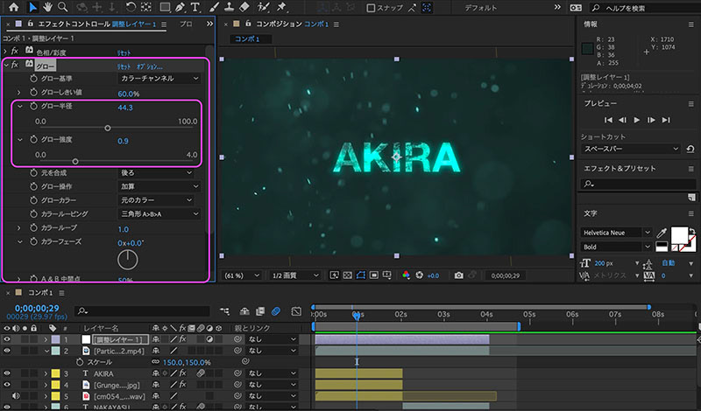
Task: Click the shy layers hide icon in timeline
Action: [x=244, y=311]
